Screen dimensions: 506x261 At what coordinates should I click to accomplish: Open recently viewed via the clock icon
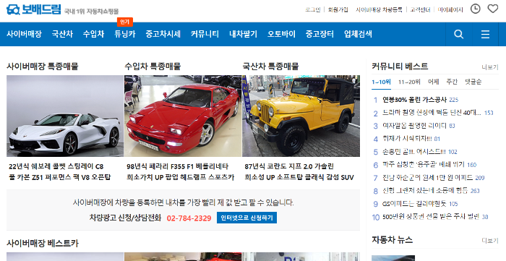(475, 9)
